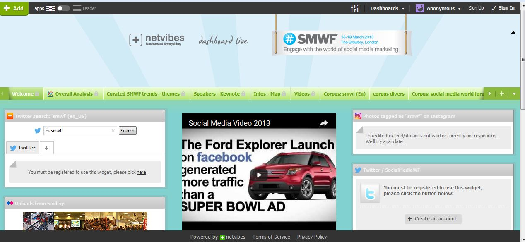
Task: Focus the smwf Twitter search field
Action: pyautogui.click(x=80, y=131)
